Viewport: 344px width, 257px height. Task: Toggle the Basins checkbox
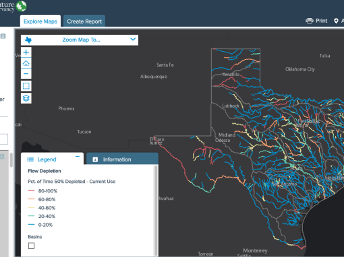coord(32,246)
